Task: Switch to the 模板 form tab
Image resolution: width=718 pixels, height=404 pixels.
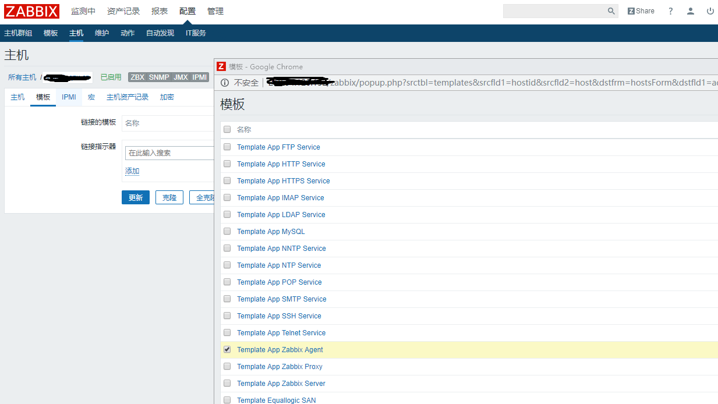Action: (43, 97)
